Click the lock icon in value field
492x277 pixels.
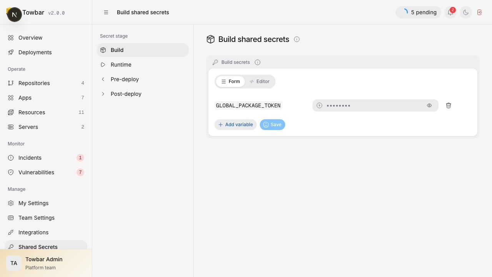click(319, 105)
